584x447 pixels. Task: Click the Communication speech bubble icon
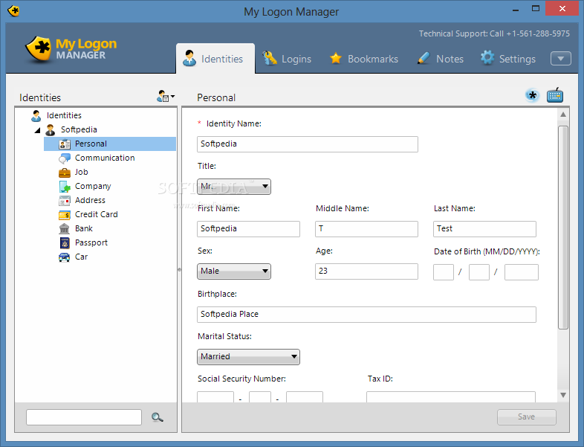[65, 158]
